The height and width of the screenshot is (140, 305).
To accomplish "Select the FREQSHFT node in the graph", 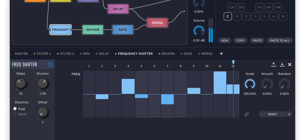I will [x=60, y=30].
